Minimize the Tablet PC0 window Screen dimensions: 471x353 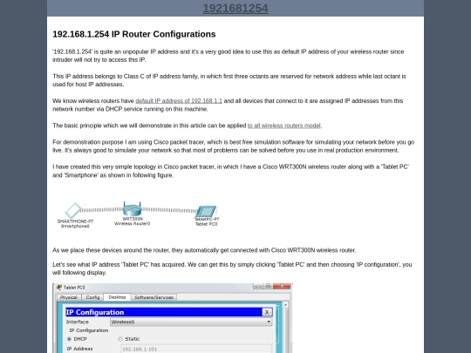pyautogui.click(x=257, y=286)
